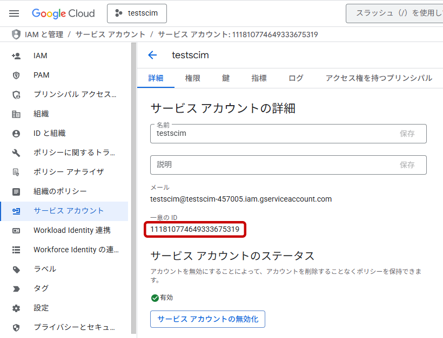Switch to the 権限 tab
The height and width of the screenshot is (338, 443).
(192, 78)
